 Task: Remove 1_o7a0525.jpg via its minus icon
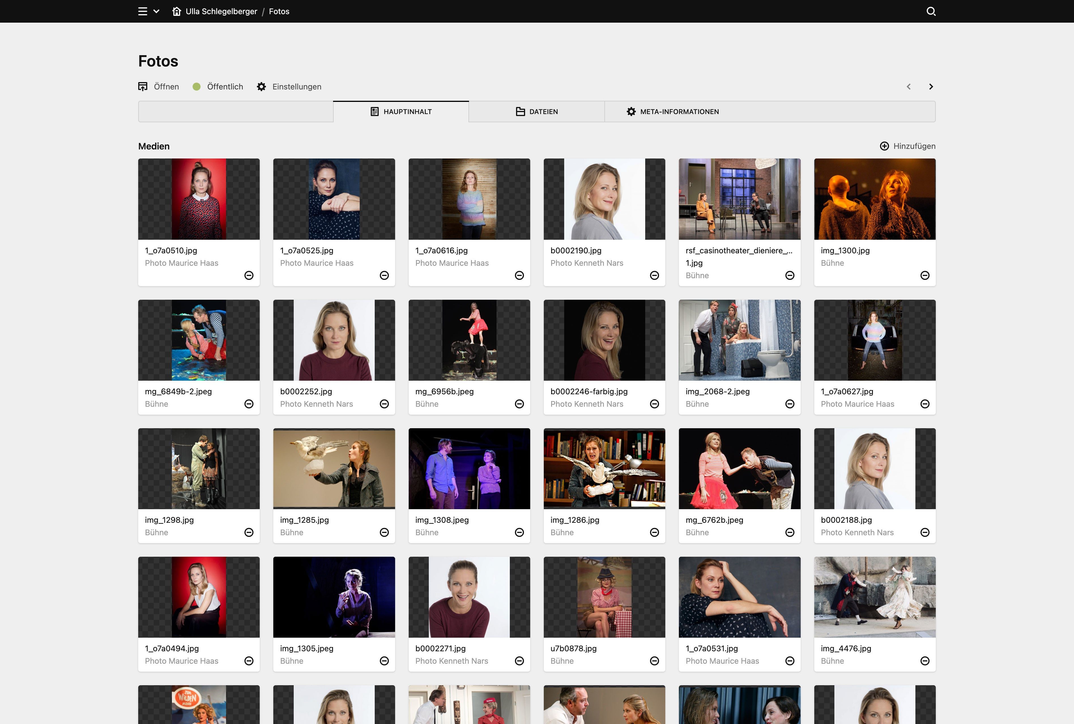coord(384,275)
